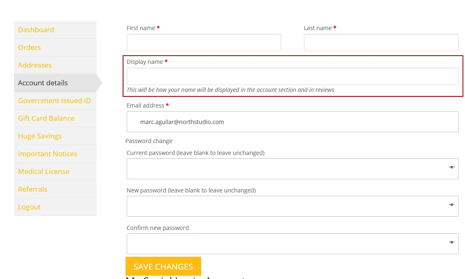Open Important Notices
Viewport: 465px width, 279px height.
click(x=47, y=154)
